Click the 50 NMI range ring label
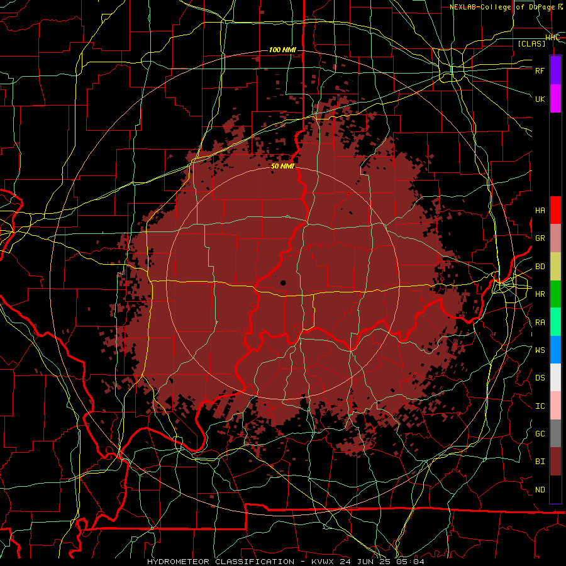 pos(282,166)
